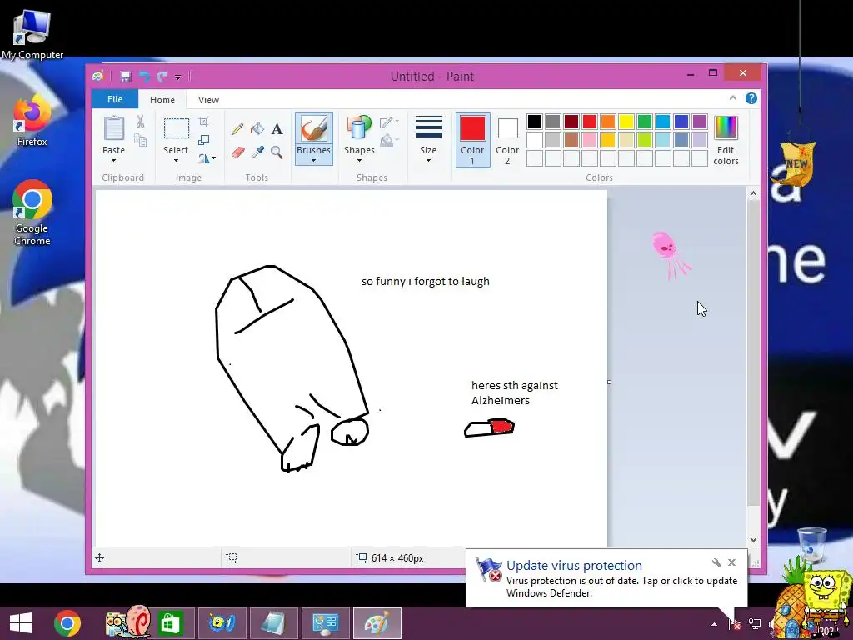Viewport: 853px width, 640px height.
Task: Click the Chrome icon in the taskbar
Action: [x=67, y=623]
